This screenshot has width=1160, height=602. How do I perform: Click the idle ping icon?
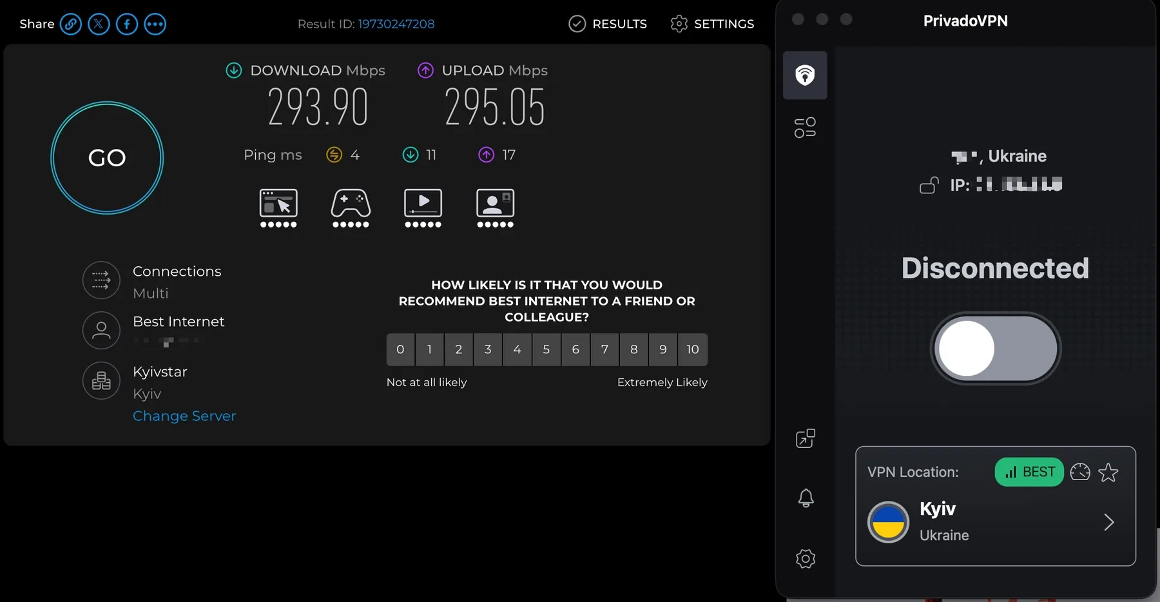tap(334, 155)
